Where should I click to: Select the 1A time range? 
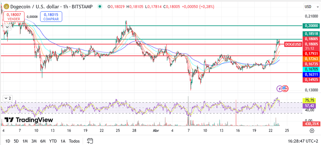[x=63, y=141]
